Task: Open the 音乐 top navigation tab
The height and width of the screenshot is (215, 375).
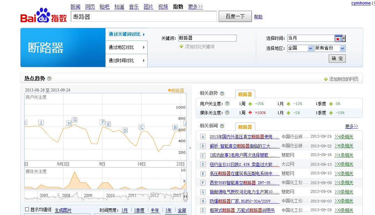Action: click(134, 7)
